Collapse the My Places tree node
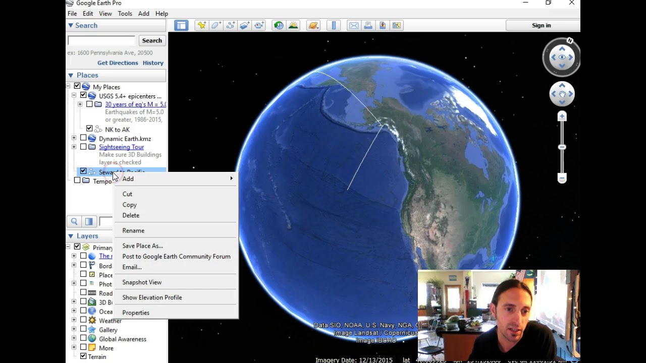 [68, 87]
